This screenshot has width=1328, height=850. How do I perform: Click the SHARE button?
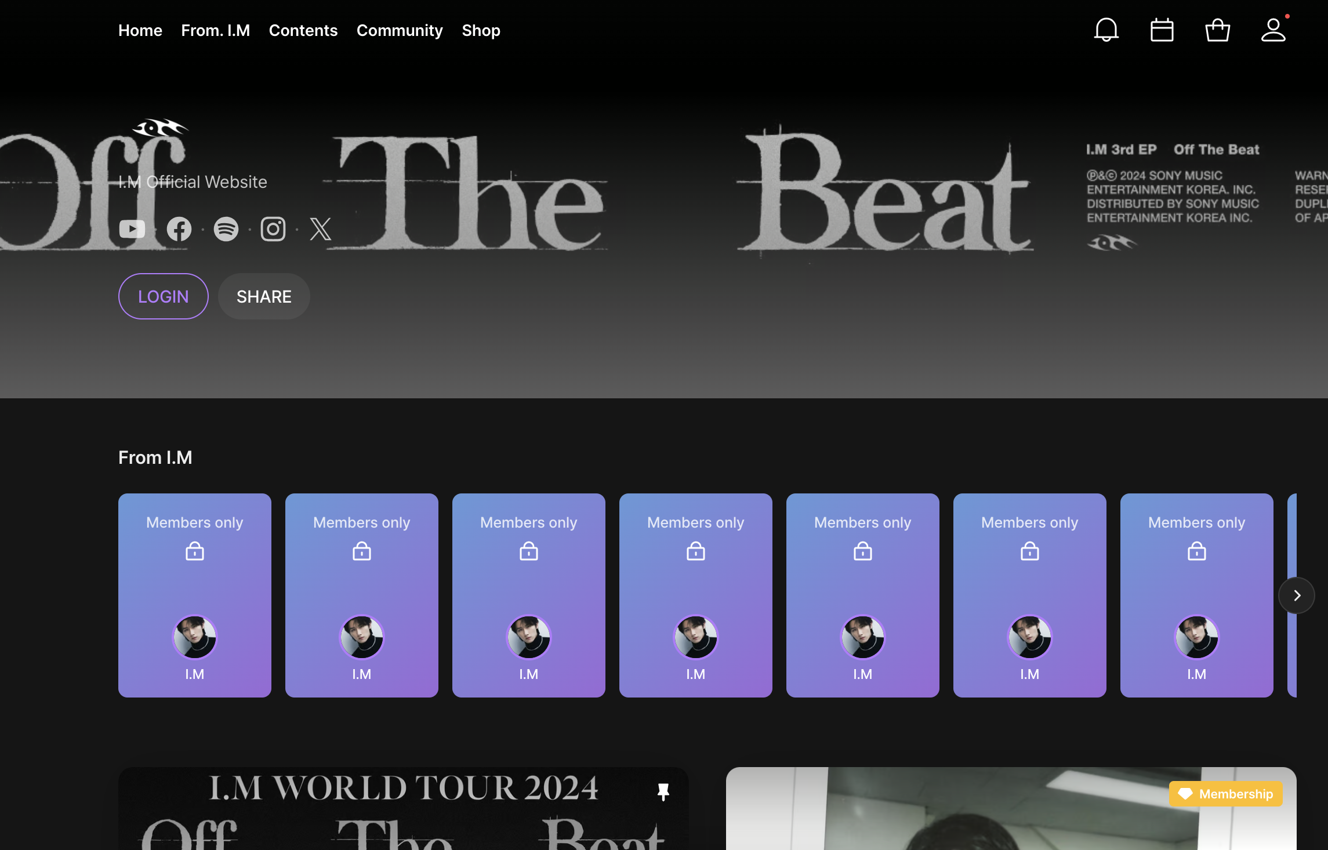click(264, 296)
